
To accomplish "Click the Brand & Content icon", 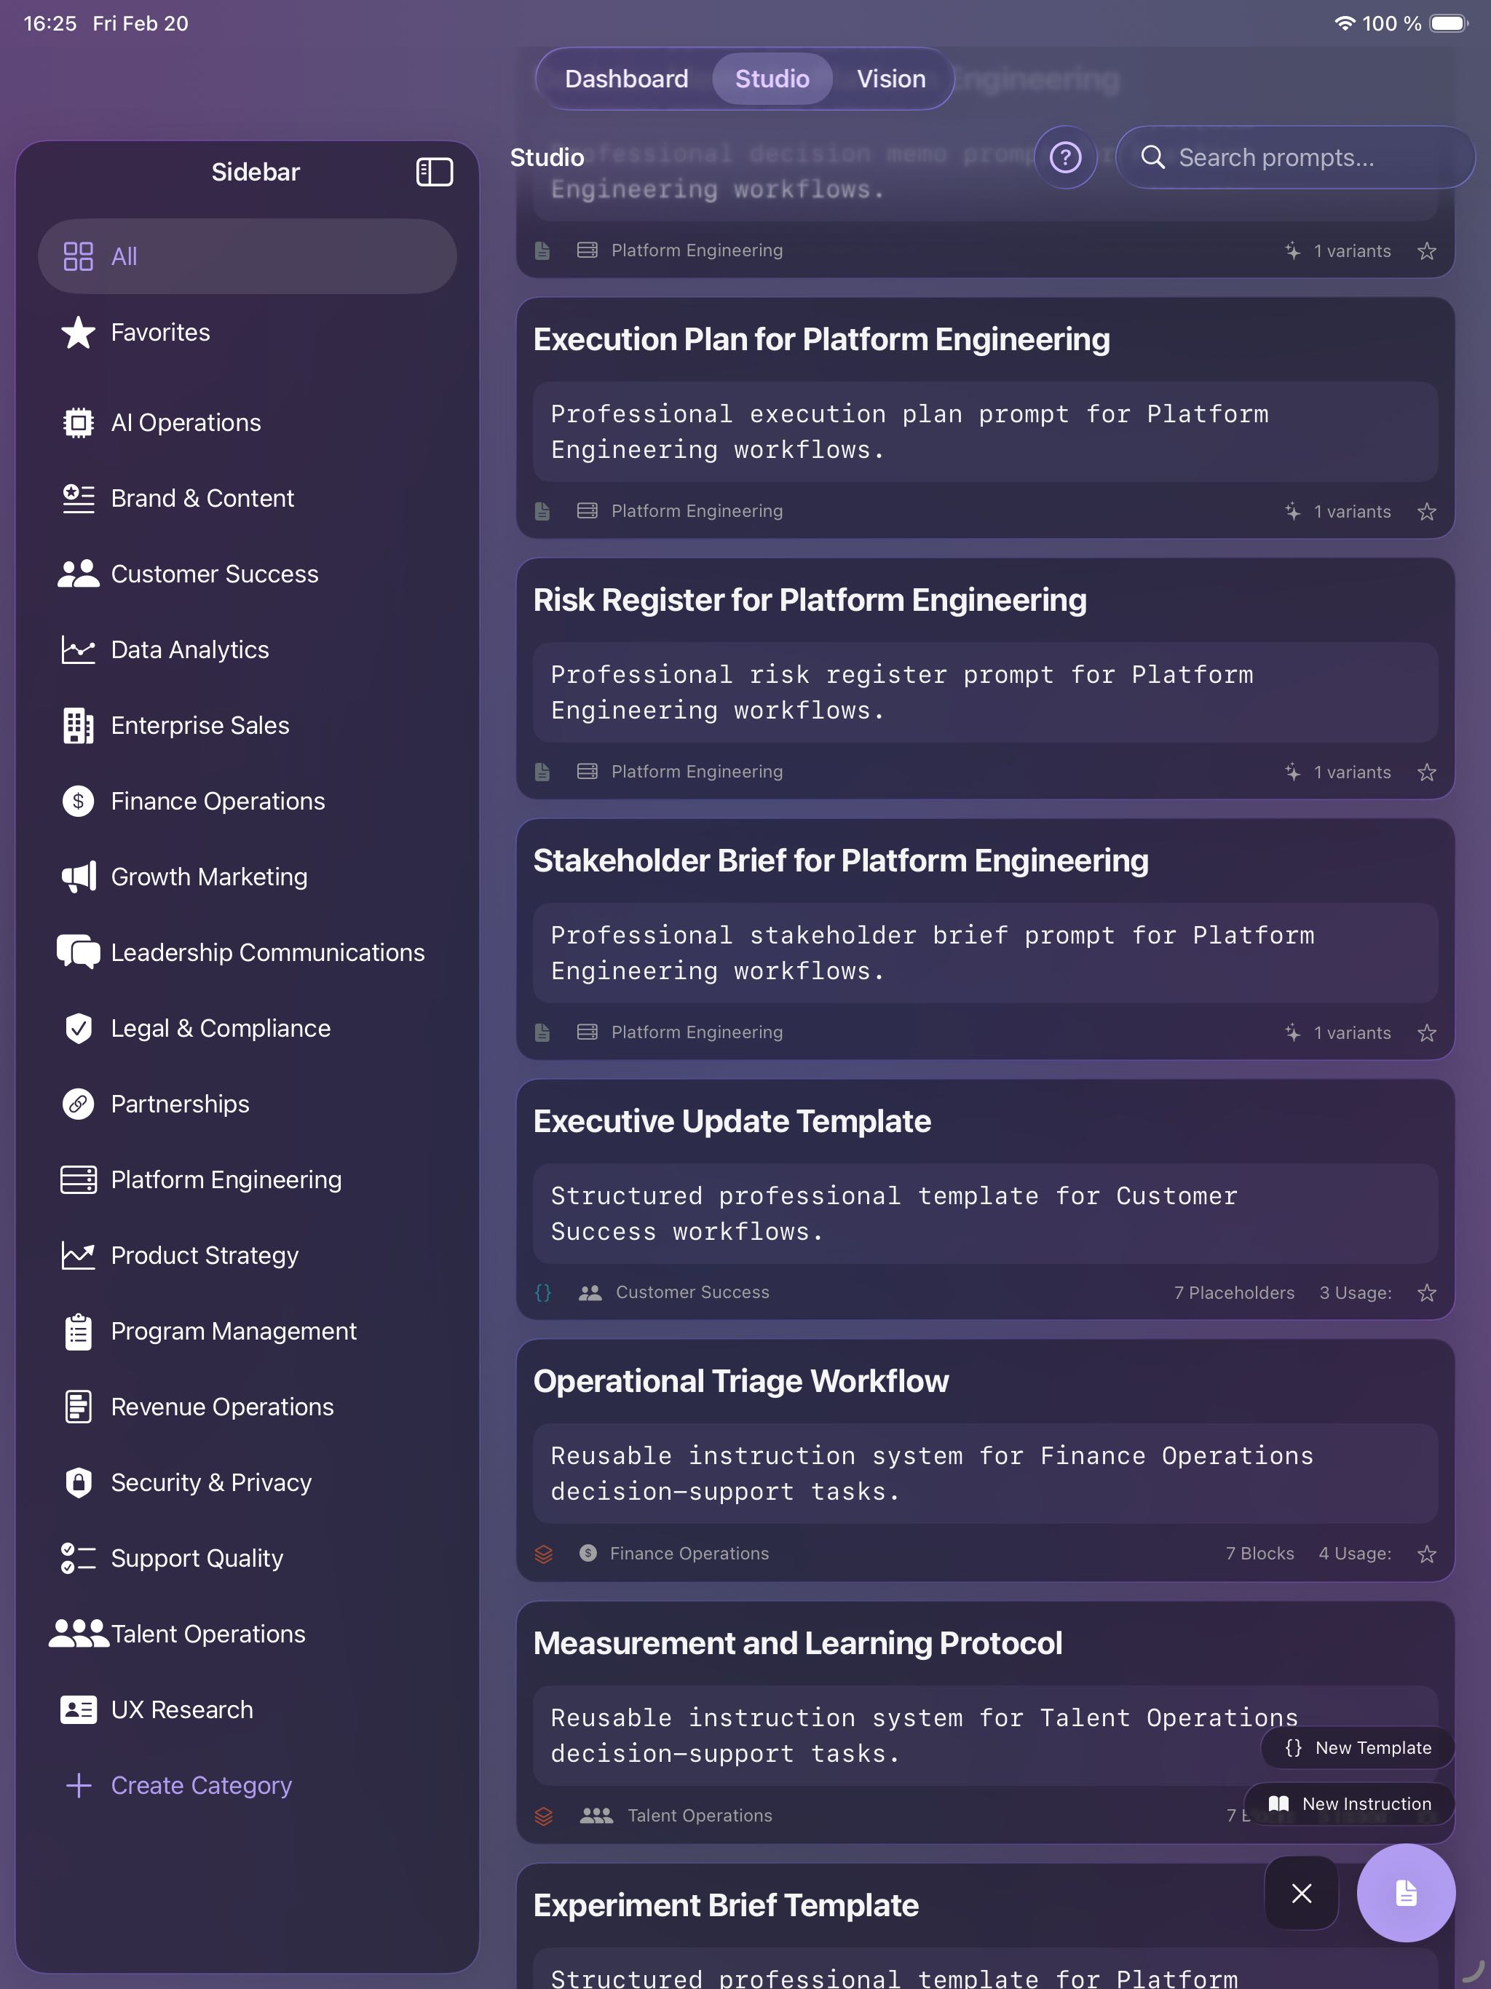I will [78, 498].
